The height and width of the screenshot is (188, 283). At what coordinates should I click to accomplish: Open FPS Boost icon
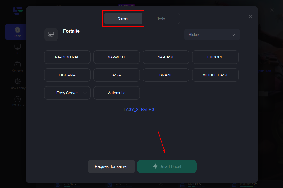(x=17, y=99)
